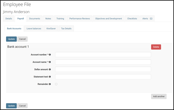Click the Statement text info icon

click(50, 77)
